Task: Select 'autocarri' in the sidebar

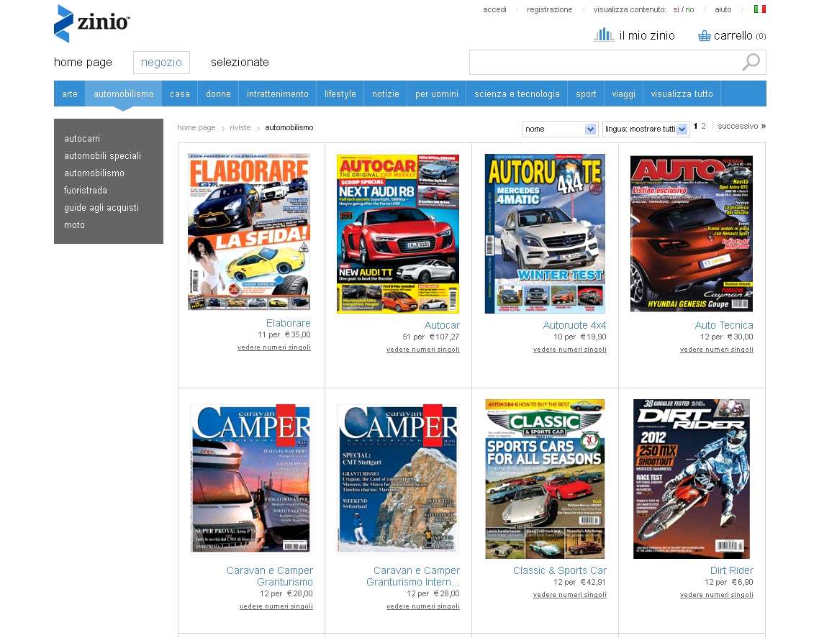Action: click(82, 138)
